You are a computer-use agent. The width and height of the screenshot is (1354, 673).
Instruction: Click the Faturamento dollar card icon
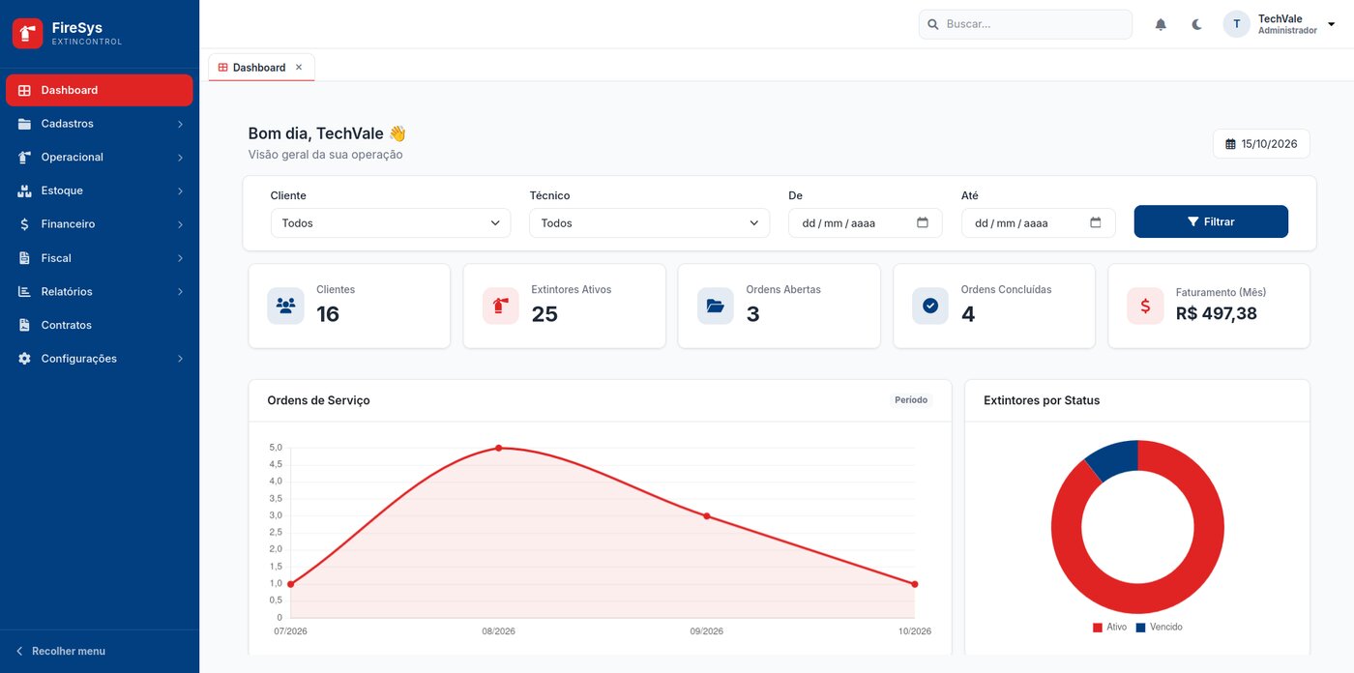(1145, 306)
